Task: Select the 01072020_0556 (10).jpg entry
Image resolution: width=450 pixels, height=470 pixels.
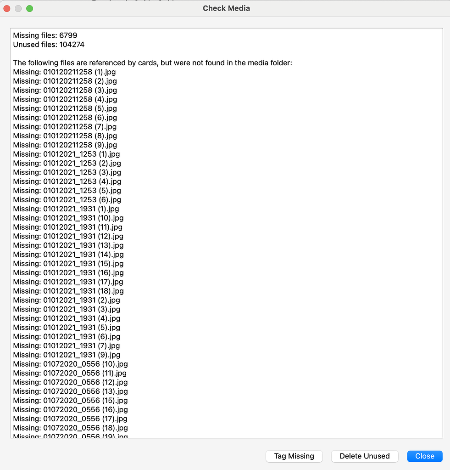Action: coord(70,364)
